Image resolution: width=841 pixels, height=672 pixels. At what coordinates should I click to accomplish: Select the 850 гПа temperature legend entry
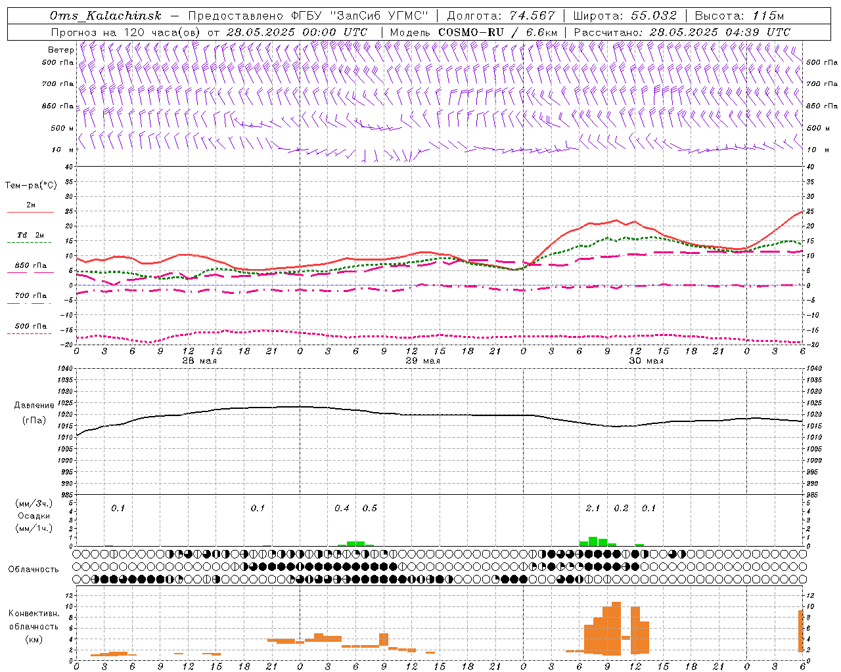[x=31, y=266]
